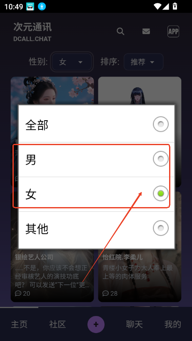Open the envelope messages icon
Screen dimensions: 192x341
coord(146,32)
